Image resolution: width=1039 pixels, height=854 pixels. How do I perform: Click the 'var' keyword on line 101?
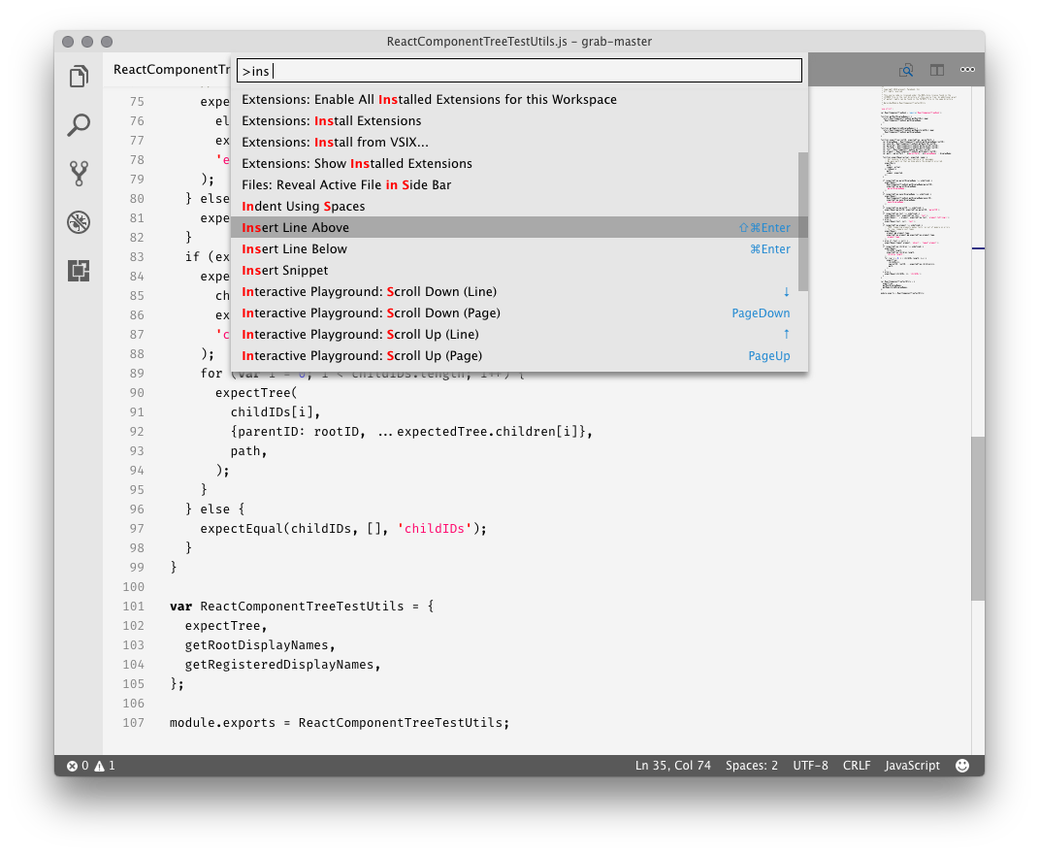[180, 606]
